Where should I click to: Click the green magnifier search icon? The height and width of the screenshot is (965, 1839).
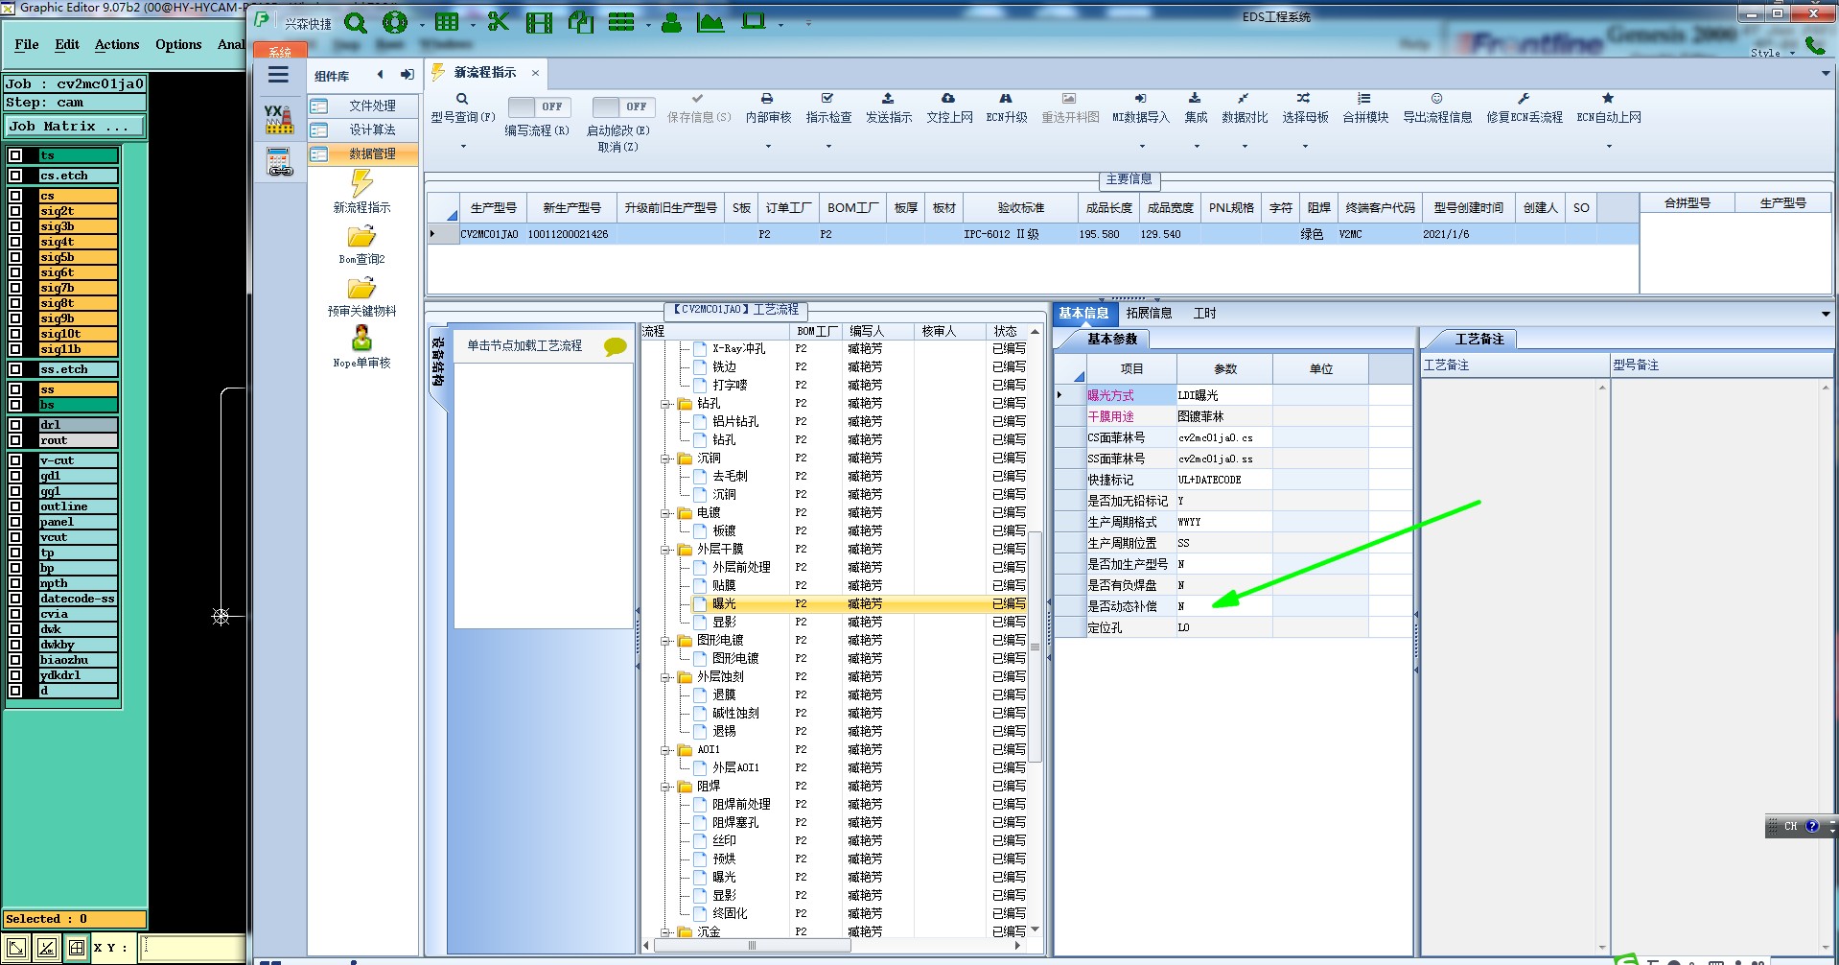point(356,22)
